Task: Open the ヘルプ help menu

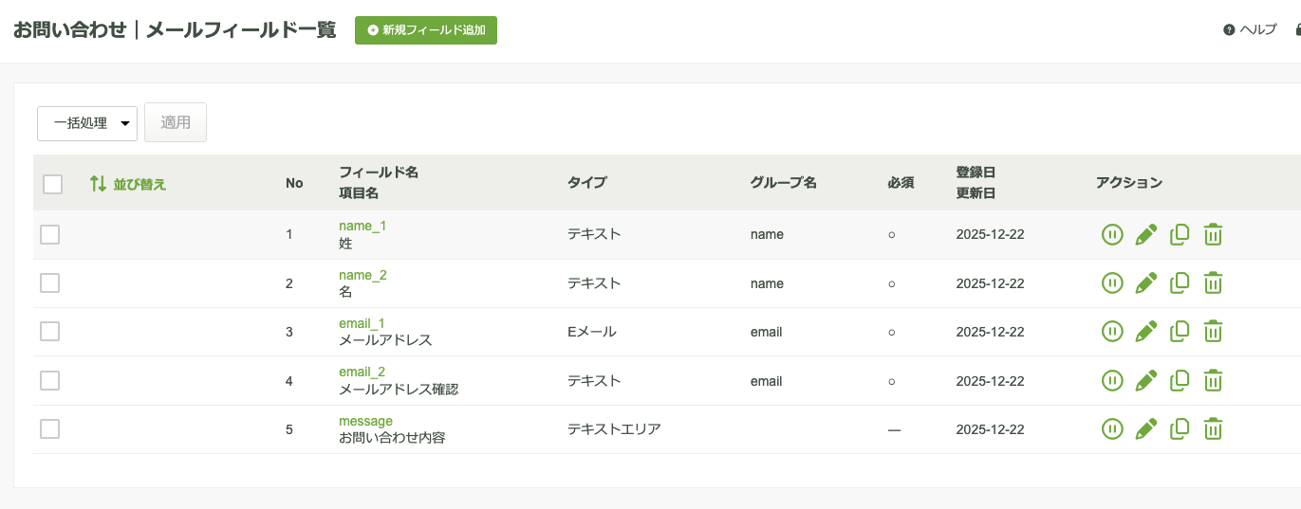Action: (1250, 29)
